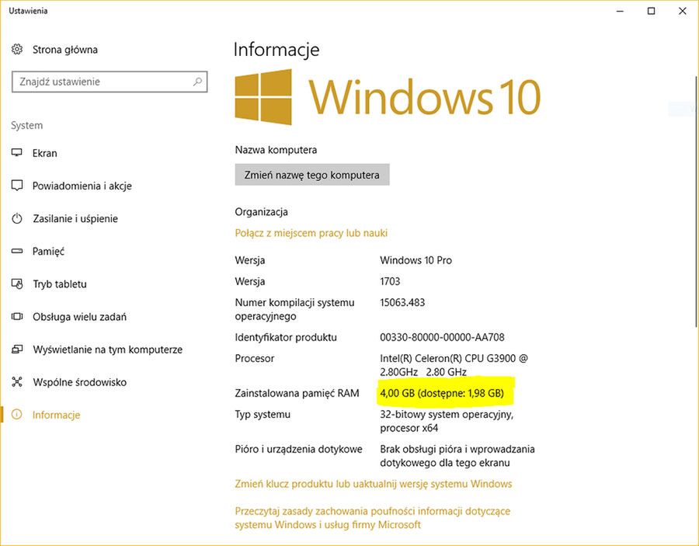Open Połącz z miejscem pracy lub nauki link
This screenshot has height=546, width=699.
[x=311, y=233]
